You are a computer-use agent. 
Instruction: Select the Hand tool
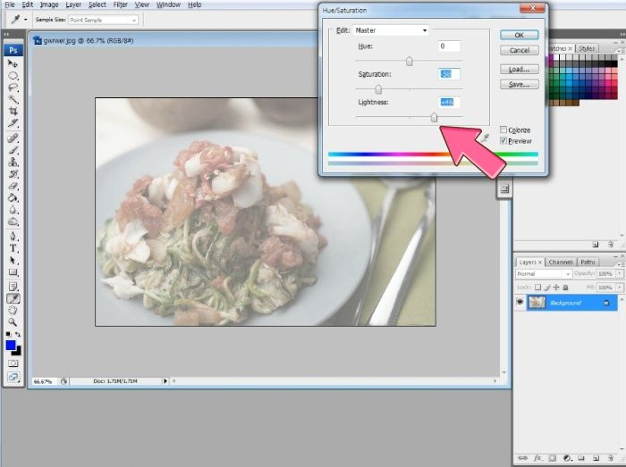[x=13, y=311]
